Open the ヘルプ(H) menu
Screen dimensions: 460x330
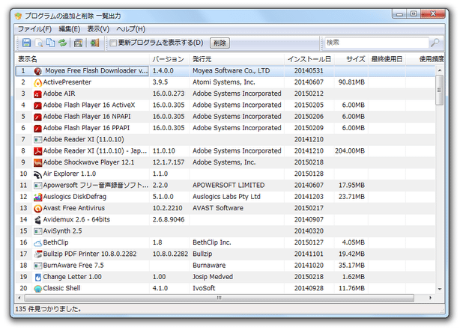tap(131, 29)
